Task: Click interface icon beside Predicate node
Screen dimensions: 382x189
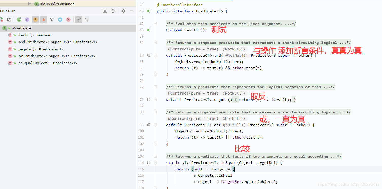Action: [4, 28]
